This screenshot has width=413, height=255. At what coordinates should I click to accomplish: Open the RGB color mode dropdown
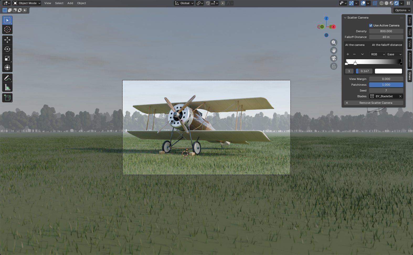(377, 54)
